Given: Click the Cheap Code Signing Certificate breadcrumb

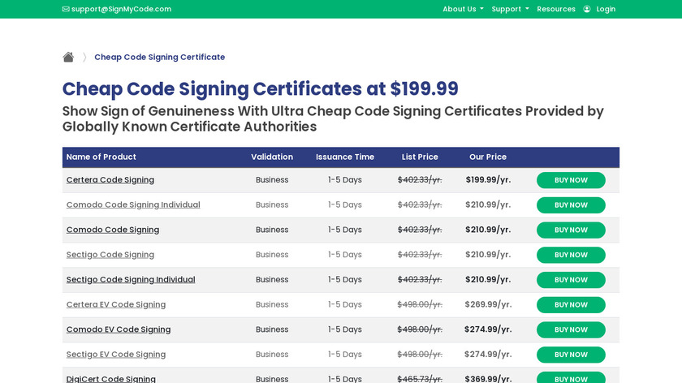Looking at the screenshot, I should point(160,57).
